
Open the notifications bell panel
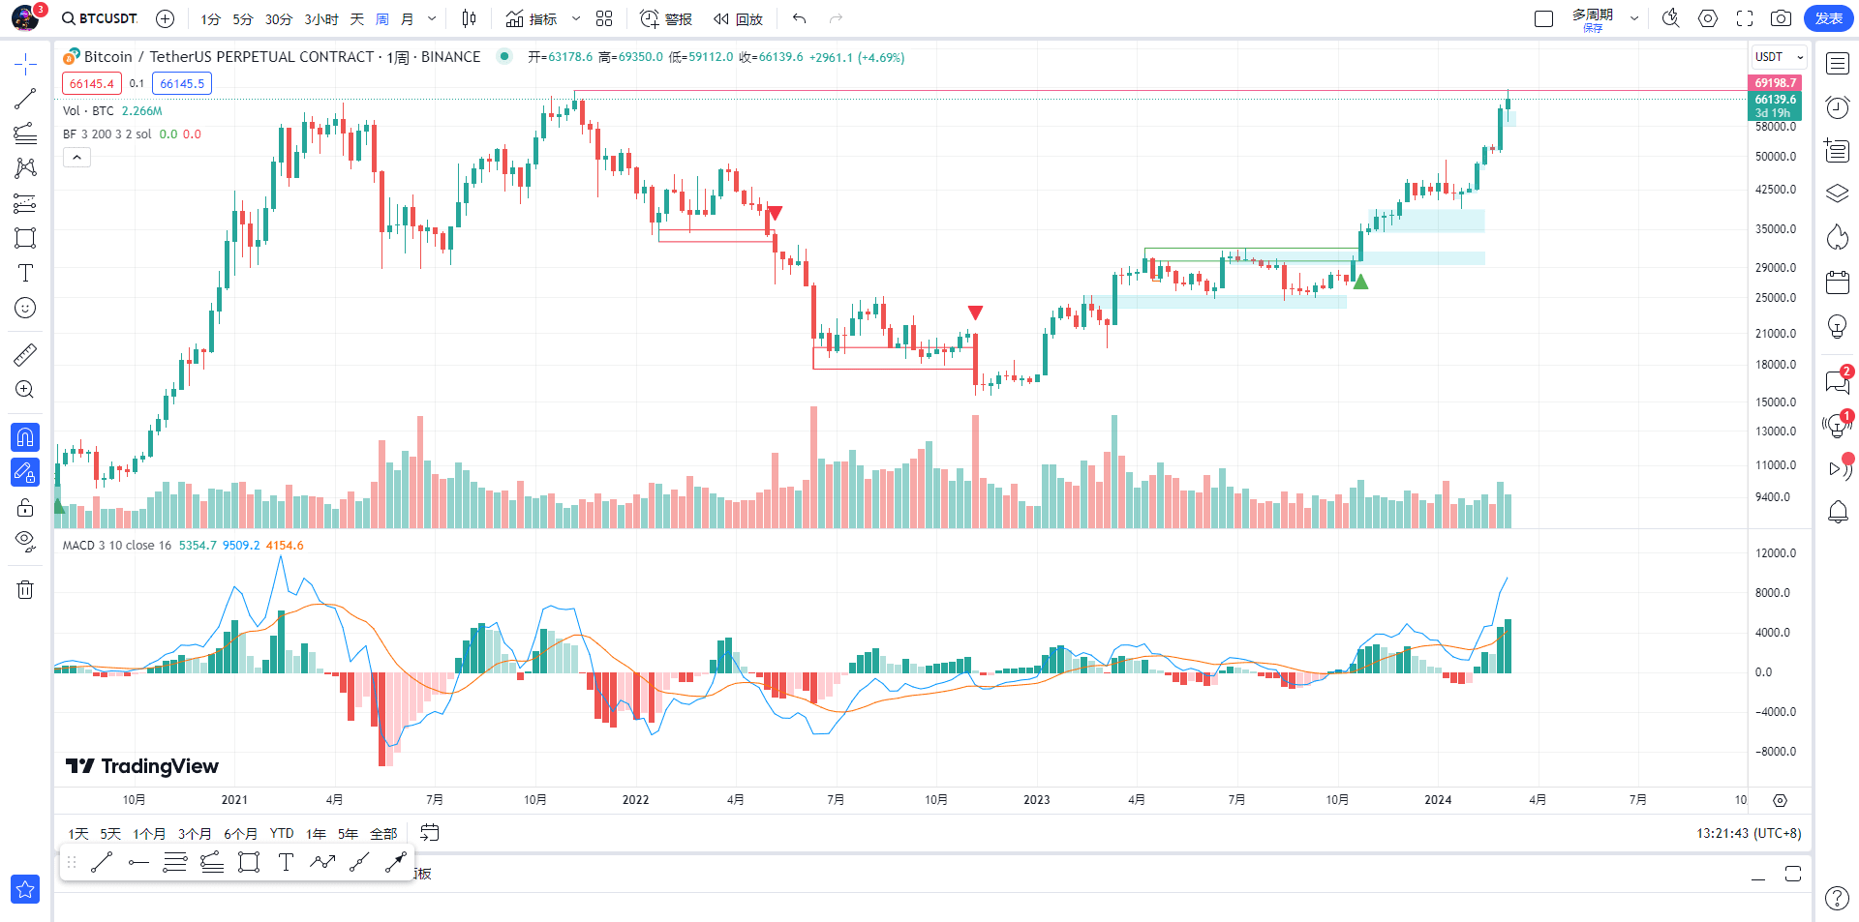click(x=1837, y=512)
